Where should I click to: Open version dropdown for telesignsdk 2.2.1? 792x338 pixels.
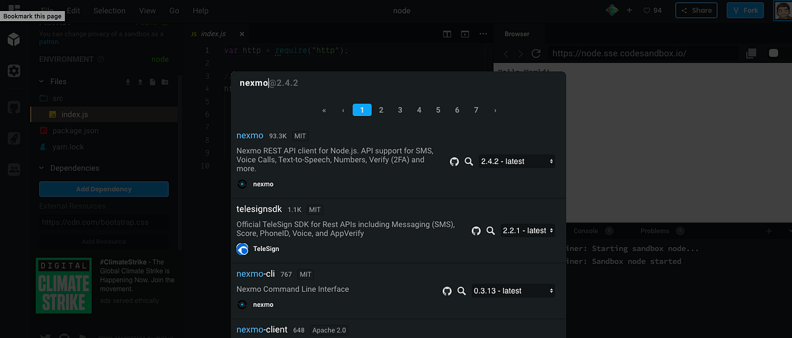coord(527,231)
